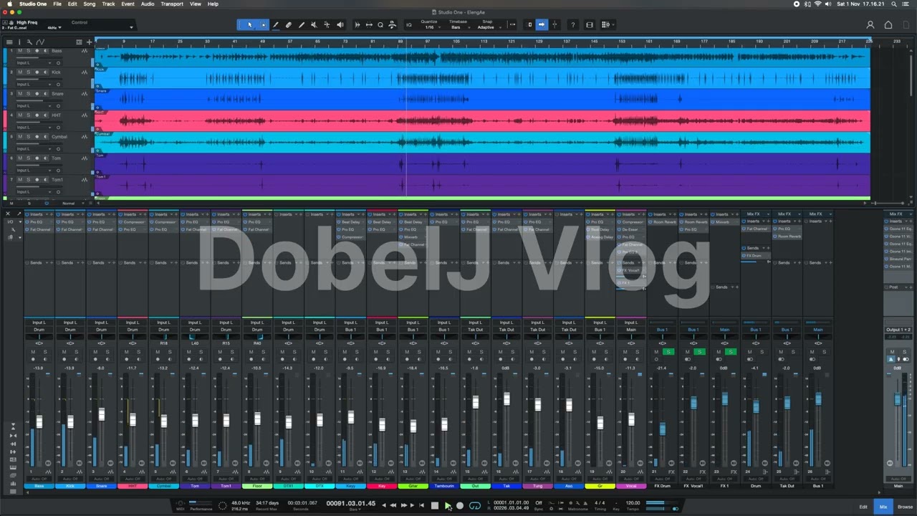Open the Tom1 track Input L dropdown

click(x=34, y=192)
